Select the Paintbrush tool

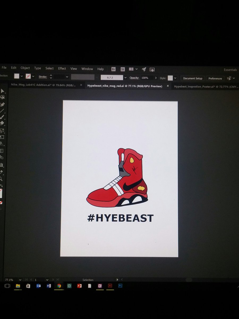(2, 117)
